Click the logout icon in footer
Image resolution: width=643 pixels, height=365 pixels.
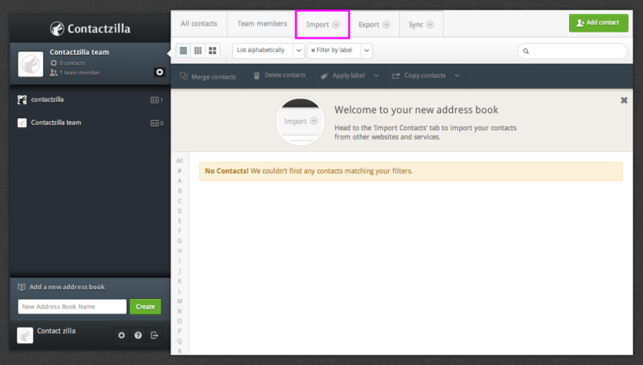click(154, 335)
